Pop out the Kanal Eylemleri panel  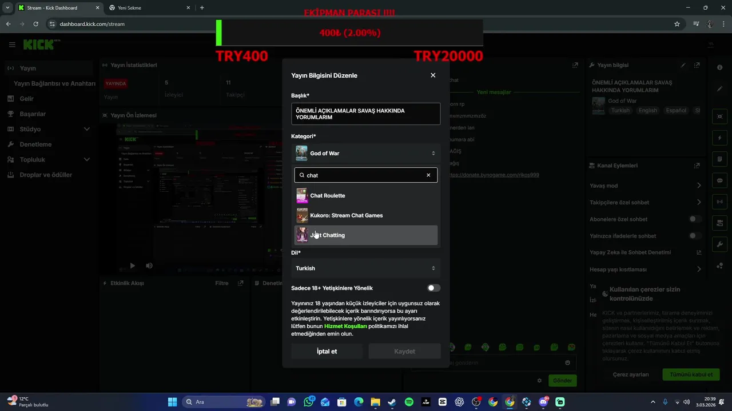coord(697,166)
